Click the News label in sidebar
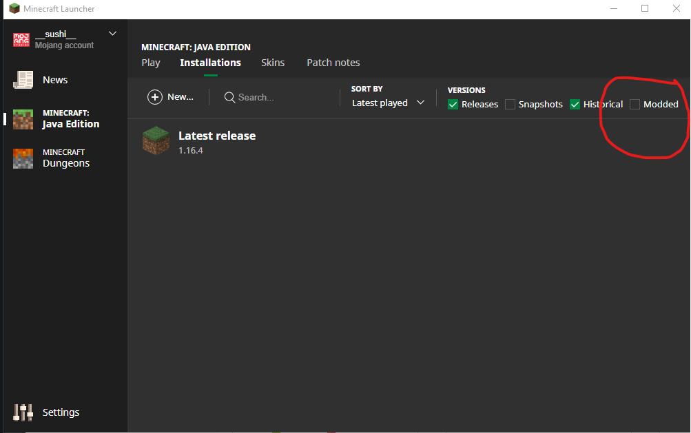Screen dimensions: 691x433 point(55,80)
